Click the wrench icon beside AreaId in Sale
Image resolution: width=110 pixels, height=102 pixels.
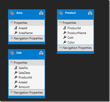(x=16, y=82)
